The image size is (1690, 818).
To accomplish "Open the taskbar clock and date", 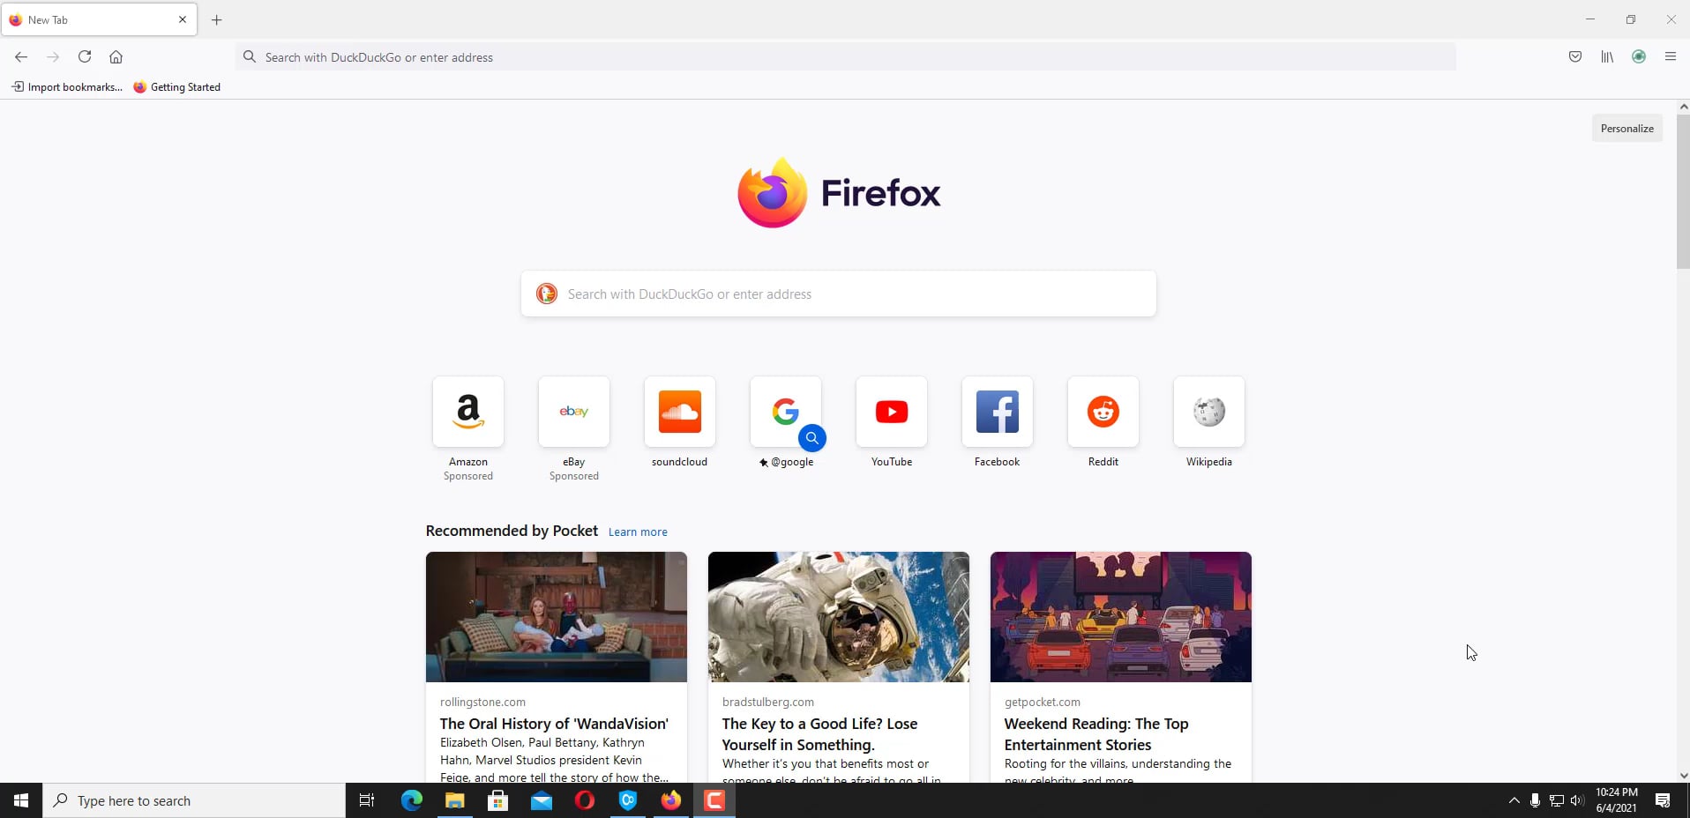I will (x=1617, y=800).
